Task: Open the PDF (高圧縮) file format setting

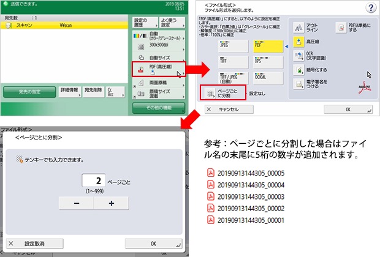Action: pos(158,69)
